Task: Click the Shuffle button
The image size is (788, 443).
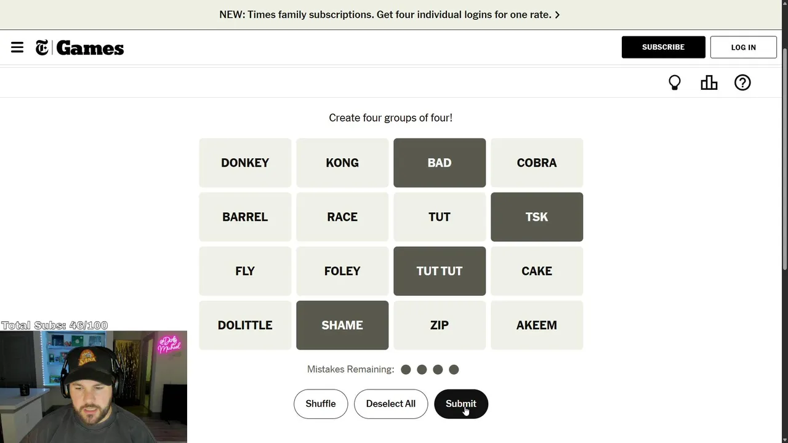Action: [321, 404]
